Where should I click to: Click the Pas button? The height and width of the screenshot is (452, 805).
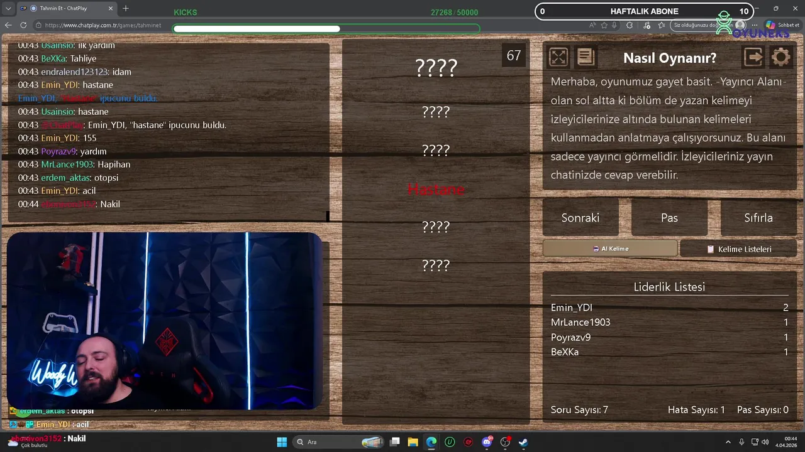669,218
